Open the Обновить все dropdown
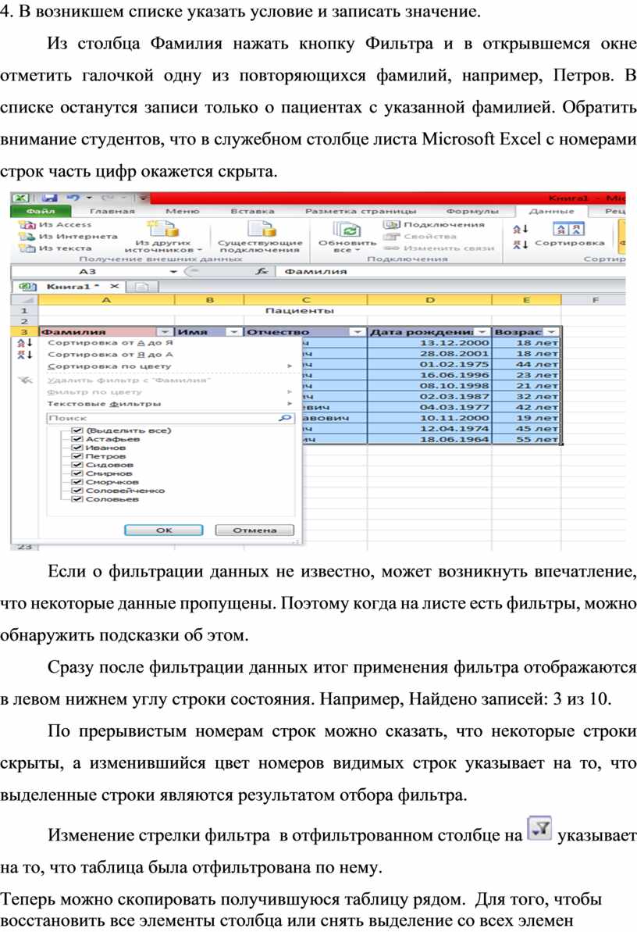This screenshot has width=637, height=932. pyautogui.click(x=347, y=237)
